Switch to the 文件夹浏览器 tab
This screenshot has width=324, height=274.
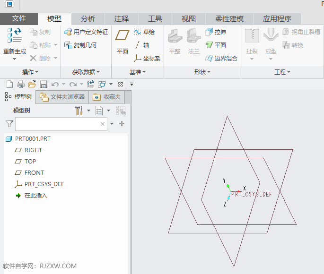pyautogui.click(x=62, y=97)
